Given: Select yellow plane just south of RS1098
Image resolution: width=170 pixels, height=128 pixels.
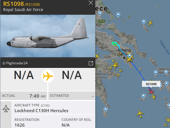Looking at the screenshot, I should tap(154, 97).
